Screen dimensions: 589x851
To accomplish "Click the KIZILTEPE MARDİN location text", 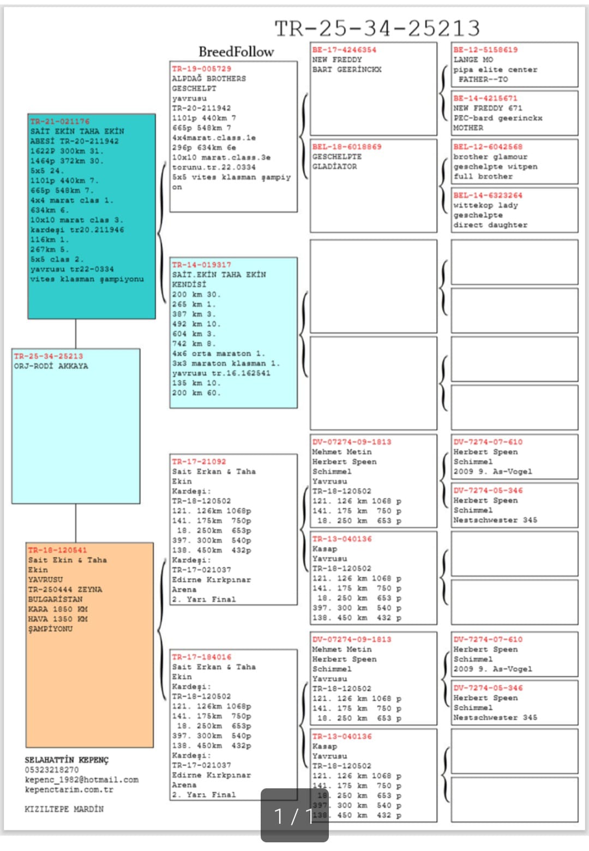I will (64, 809).
